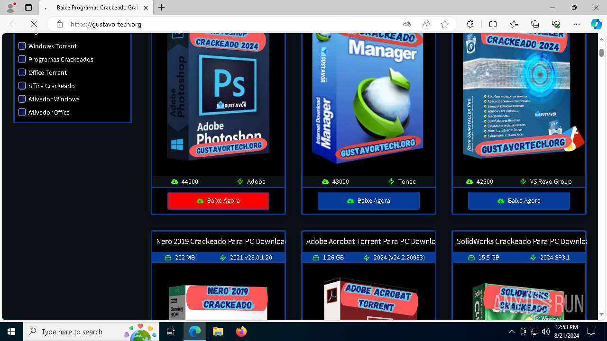Click the disk icon beside 15.5 GB

tap(471, 258)
